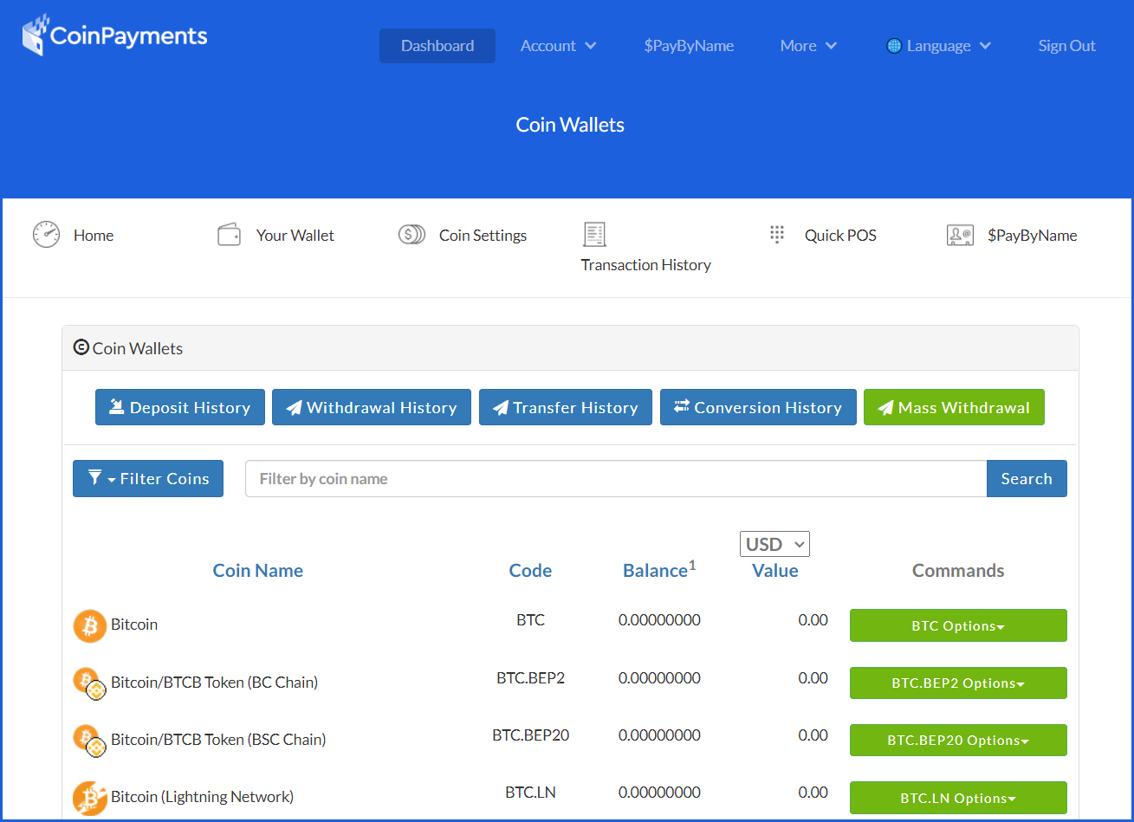The width and height of the screenshot is (1134, 822).
Task: Open Deposit History
Action: [x=179, y=407]
